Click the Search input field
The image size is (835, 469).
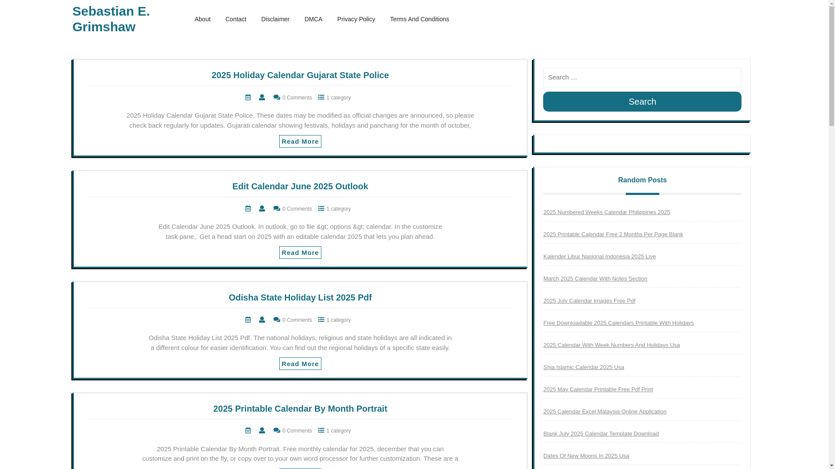[642, 77]
